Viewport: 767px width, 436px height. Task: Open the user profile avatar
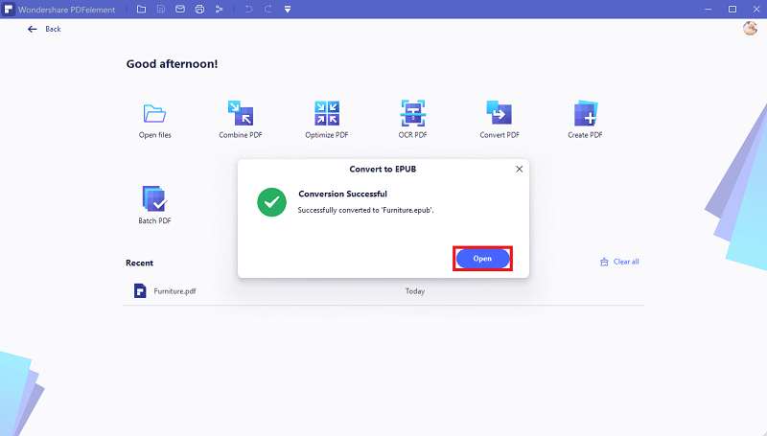tap(750, 29)
